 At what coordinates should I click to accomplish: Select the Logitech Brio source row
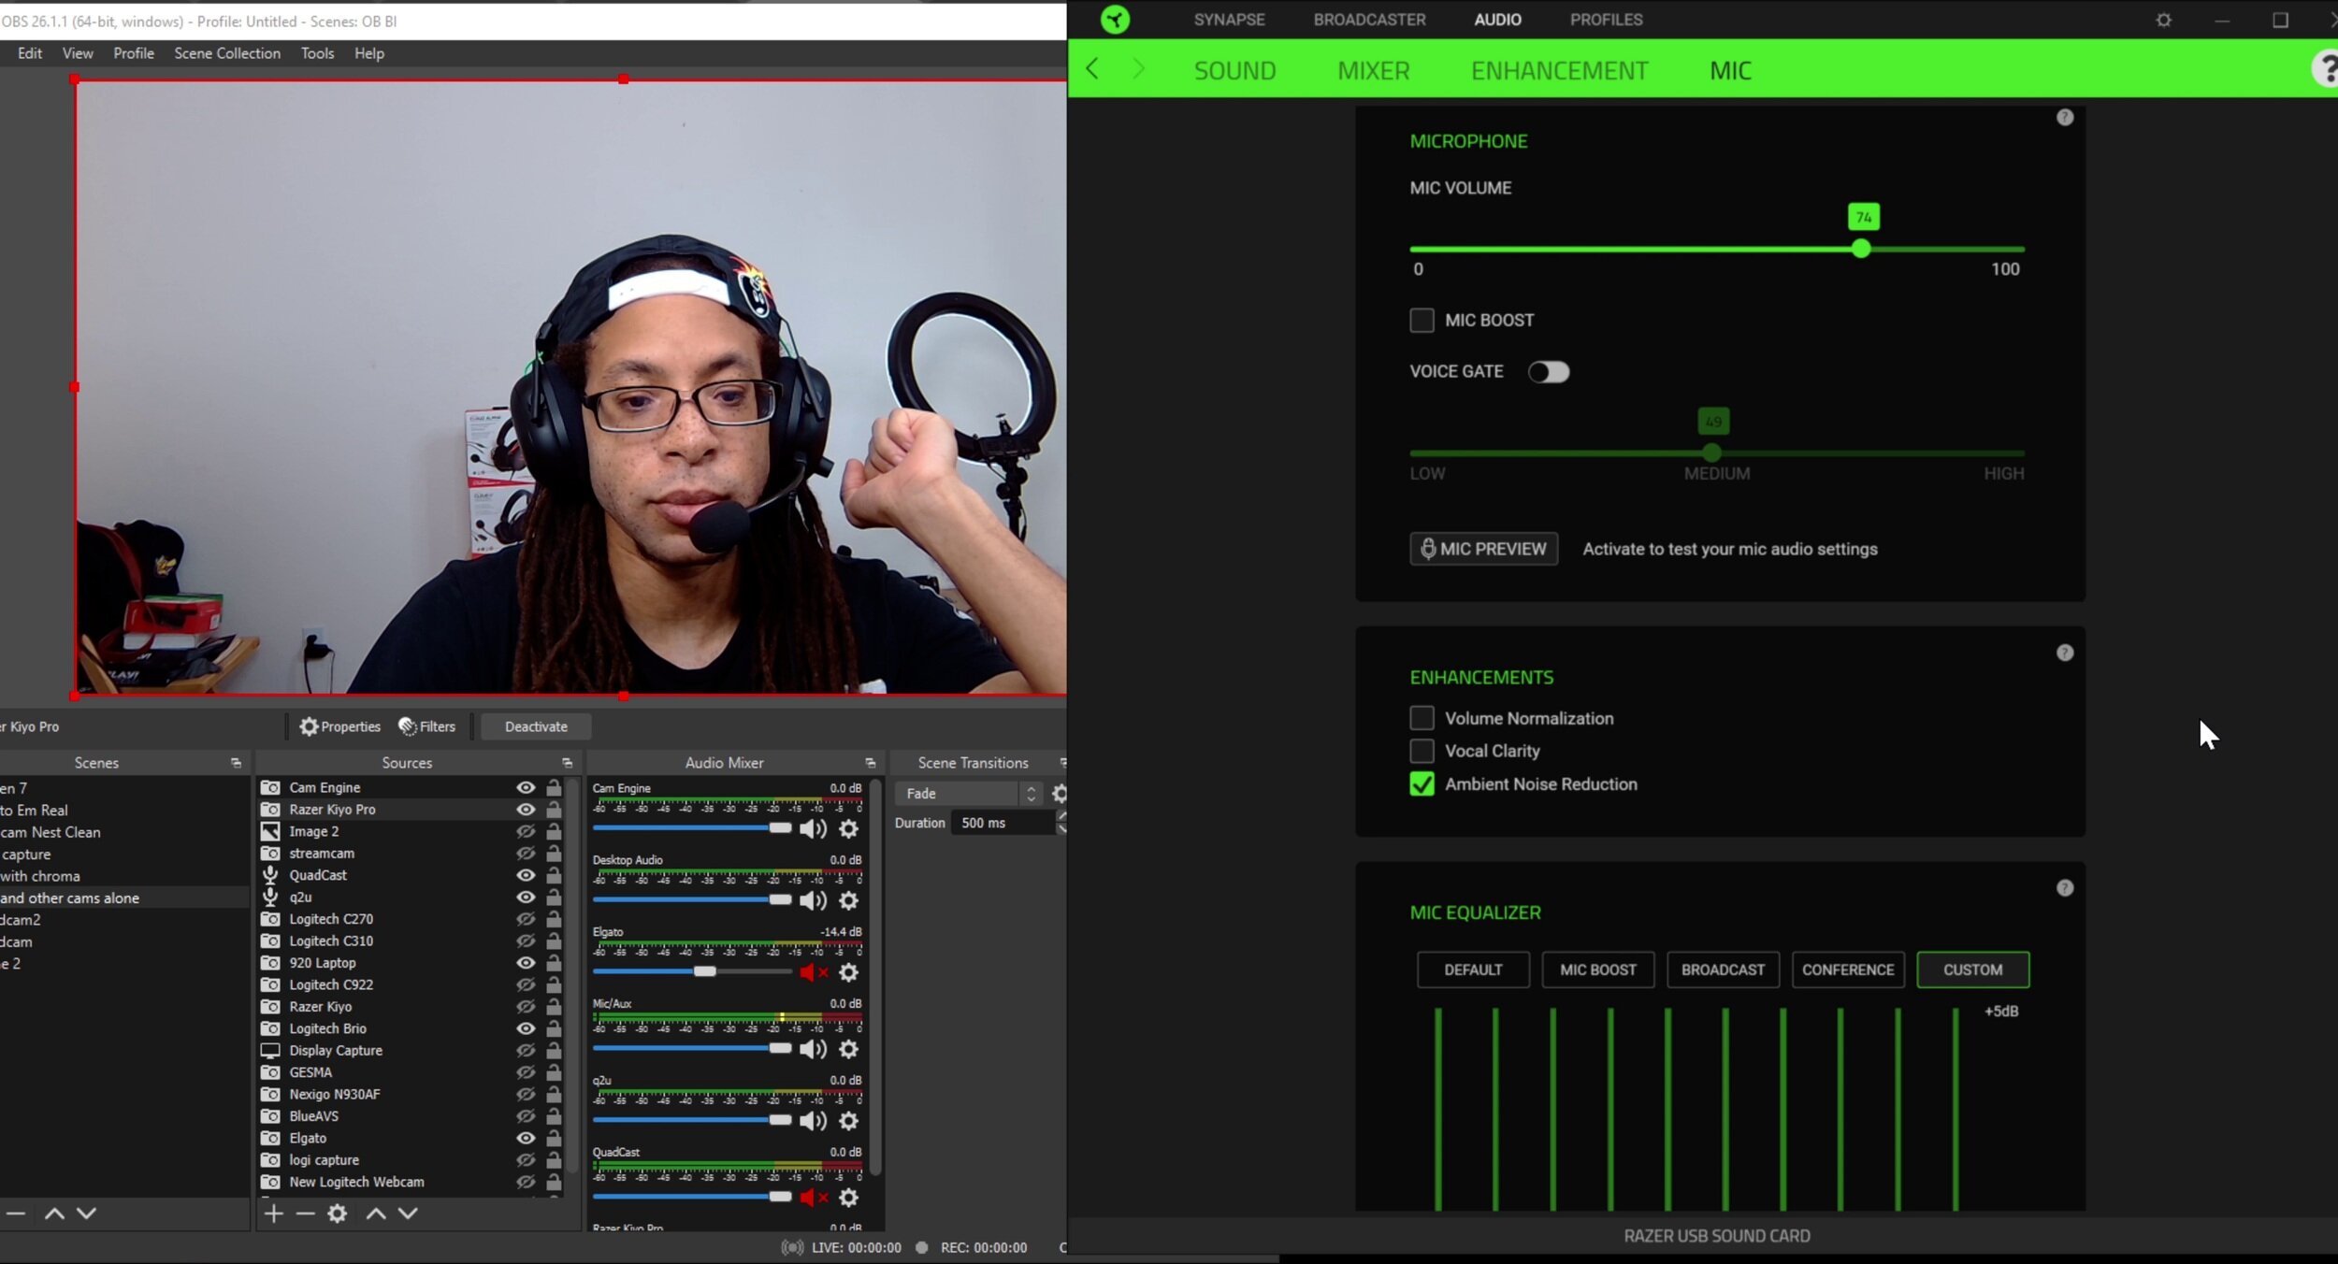pyautogui.click(x=410, y=1029)
